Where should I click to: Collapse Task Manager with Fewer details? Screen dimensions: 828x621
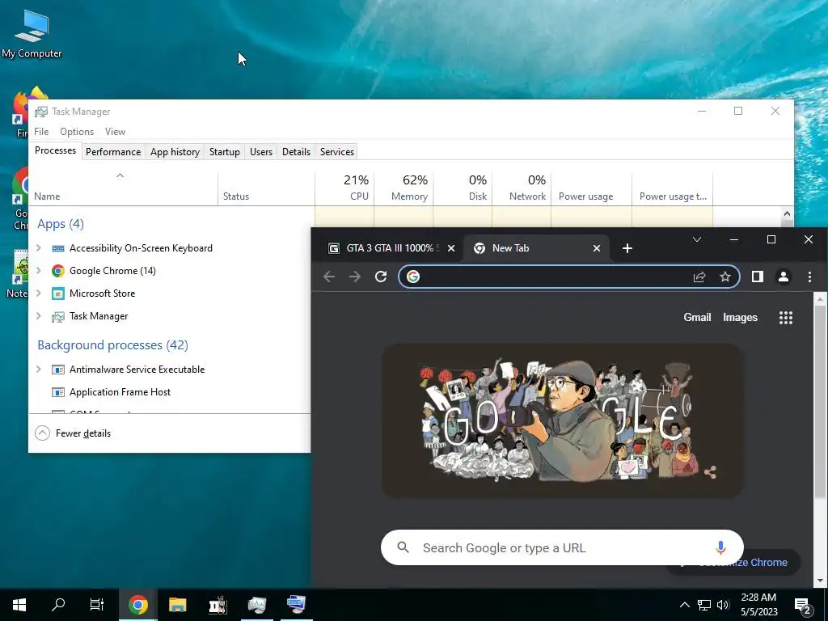click(x=73, y=433)
